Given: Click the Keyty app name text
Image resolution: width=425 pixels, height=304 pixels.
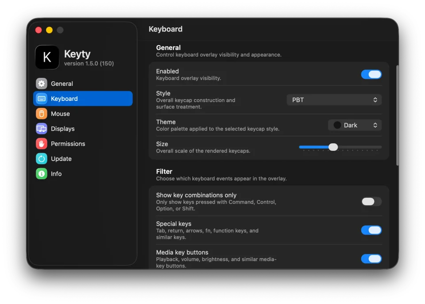Looking at the screenshot, I should point(77,54).
